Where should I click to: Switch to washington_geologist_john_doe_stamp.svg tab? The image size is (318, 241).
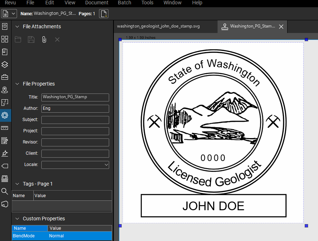tap(158, 26)
